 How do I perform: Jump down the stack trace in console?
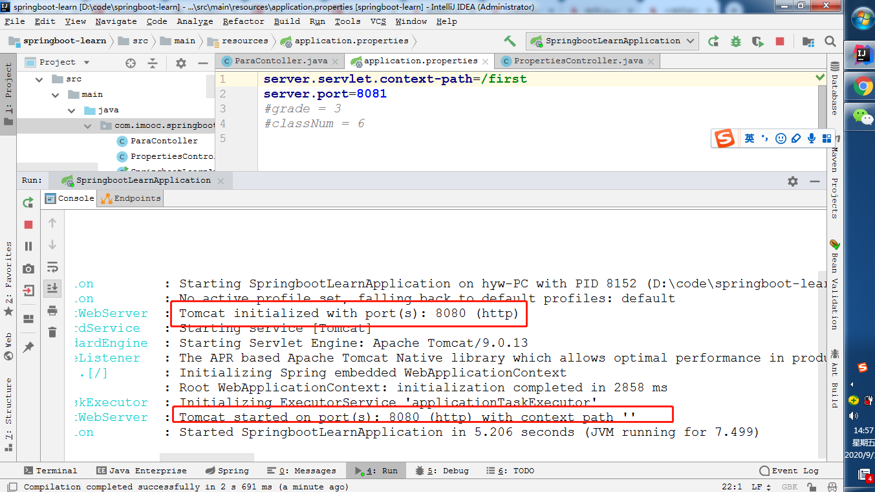(x=52, y=245)
